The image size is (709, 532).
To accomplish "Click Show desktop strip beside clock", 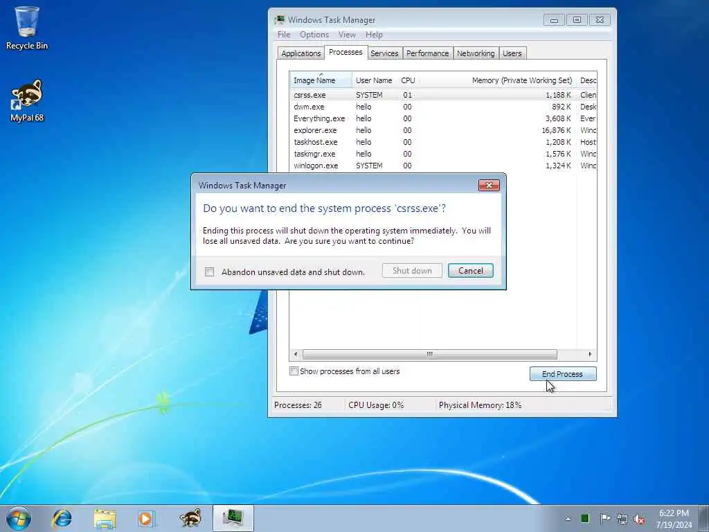I will coord(704,519).
